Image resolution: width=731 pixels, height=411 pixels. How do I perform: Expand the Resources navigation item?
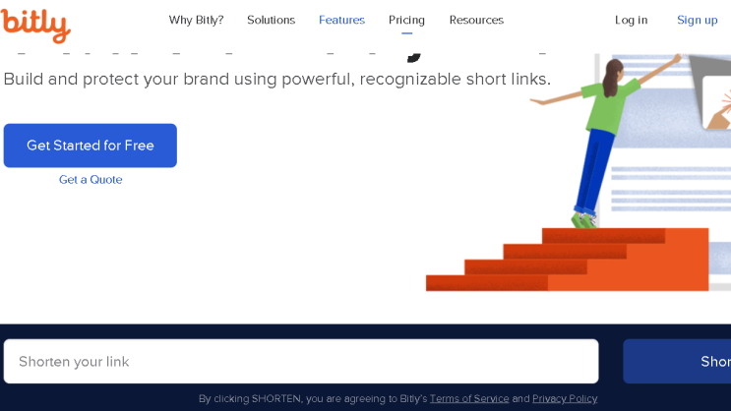476,20
